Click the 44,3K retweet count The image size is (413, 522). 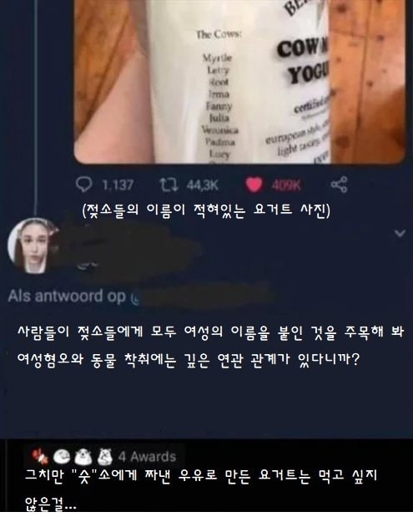click(x=203, y=185)
